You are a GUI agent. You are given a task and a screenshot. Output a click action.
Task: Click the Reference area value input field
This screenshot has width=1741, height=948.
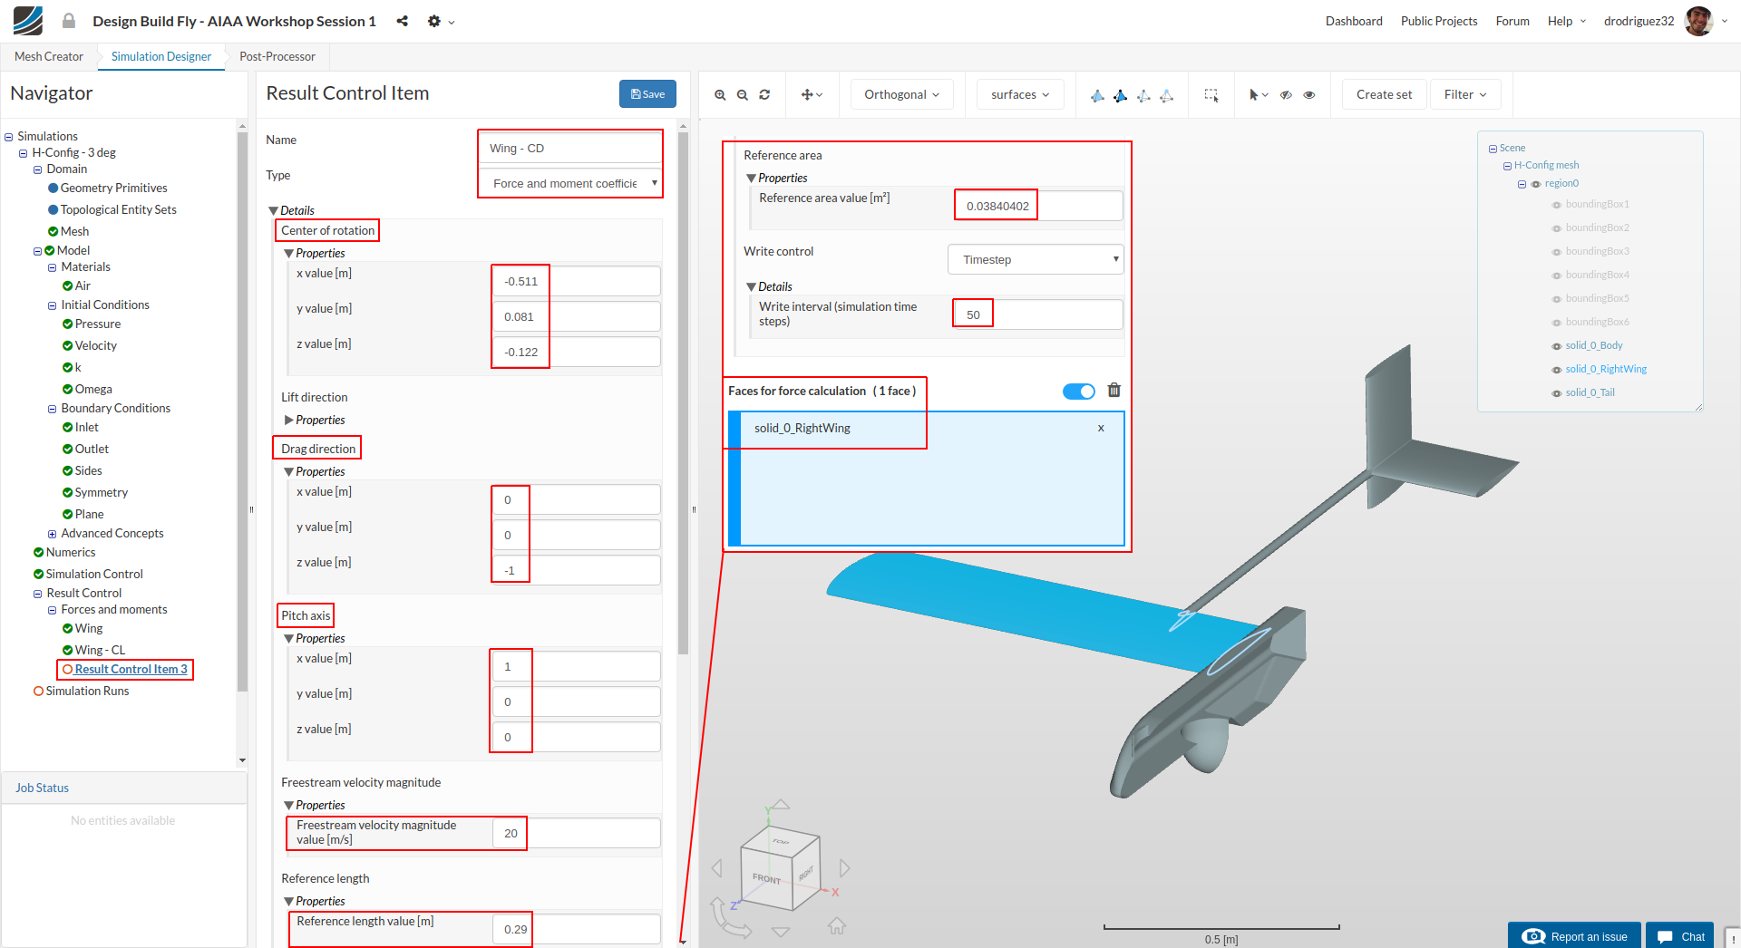[1037, 207]
